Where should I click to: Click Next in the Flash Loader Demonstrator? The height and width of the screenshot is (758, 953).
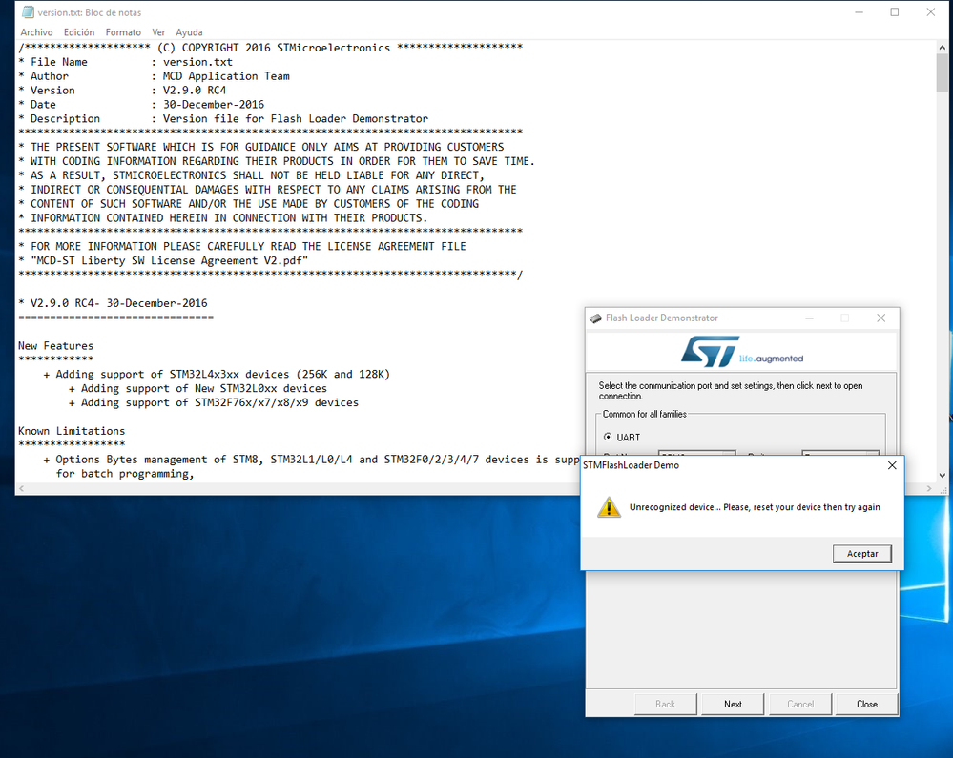pos(733,704)
